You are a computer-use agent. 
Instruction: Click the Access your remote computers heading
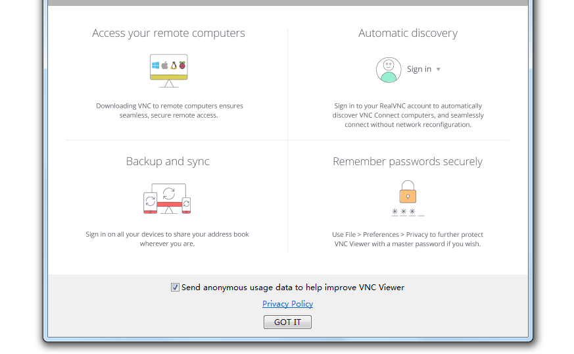click(x=168, y=33)
